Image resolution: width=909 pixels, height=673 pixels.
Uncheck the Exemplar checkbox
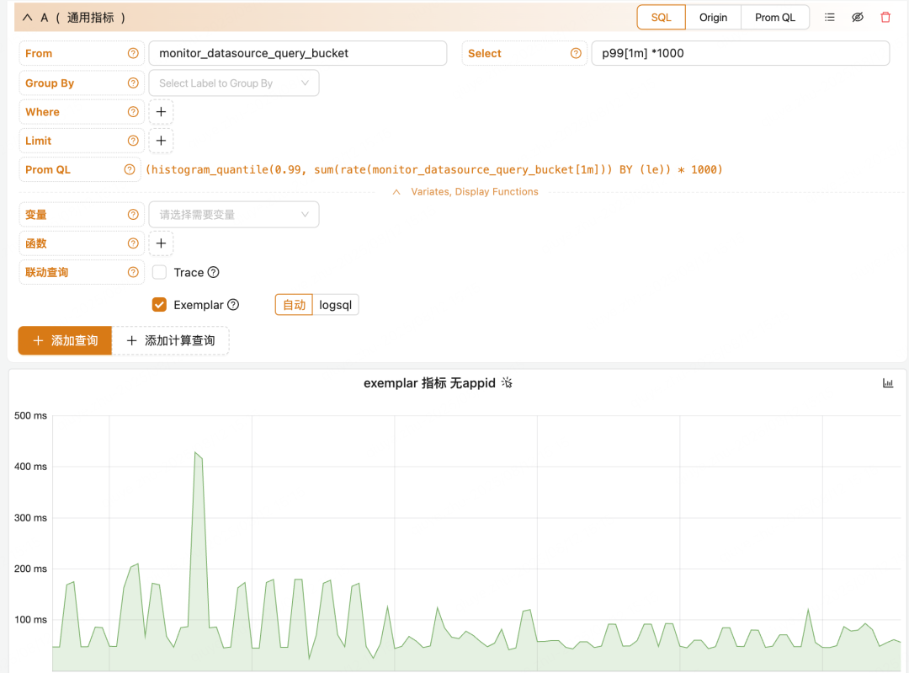[x=159, y=305]
